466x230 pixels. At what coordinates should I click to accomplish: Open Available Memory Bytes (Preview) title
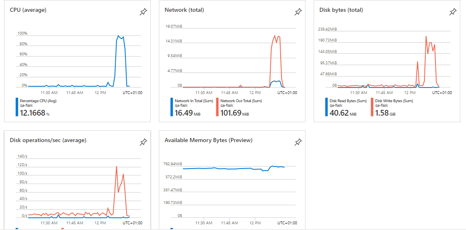tap(208, 140)
